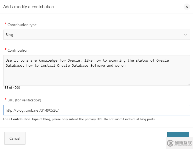Click the 'Contribution' field label
Screen dimensions: 193x149
click(18, 50)
